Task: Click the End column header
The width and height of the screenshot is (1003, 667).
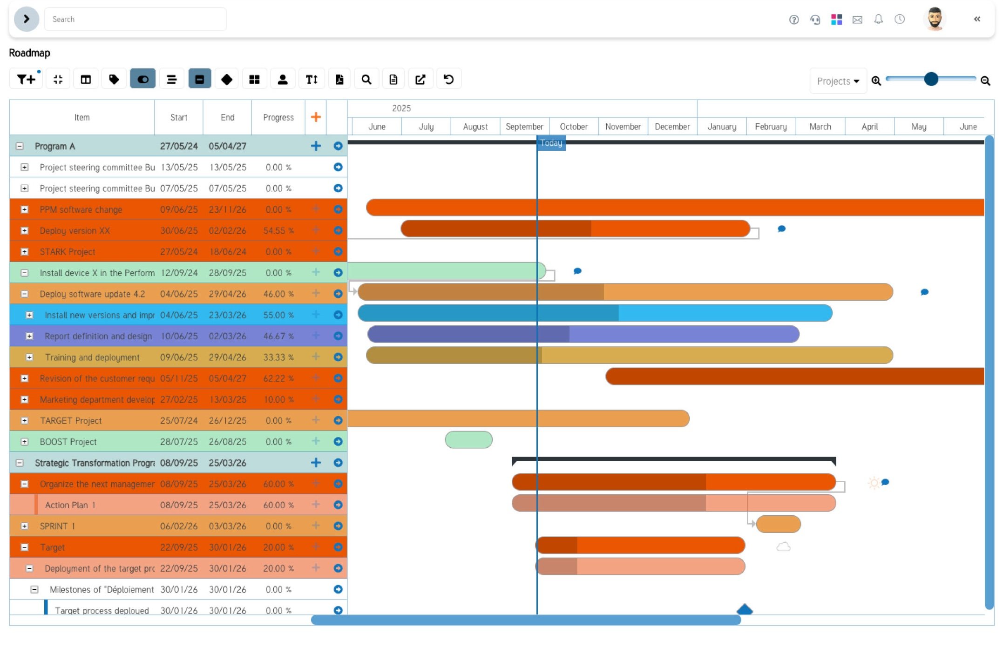Action: click(x=227, y=118)
